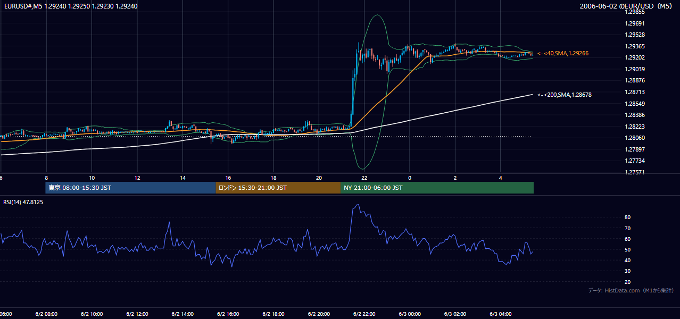Screen dimensions: 680x319
Task: Click bottom time label 6/2 22:00
Action: pyautogui.click(x=364, y=314)
